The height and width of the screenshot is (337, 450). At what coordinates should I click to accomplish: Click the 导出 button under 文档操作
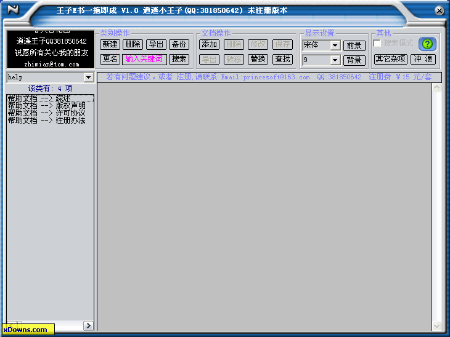209,59
